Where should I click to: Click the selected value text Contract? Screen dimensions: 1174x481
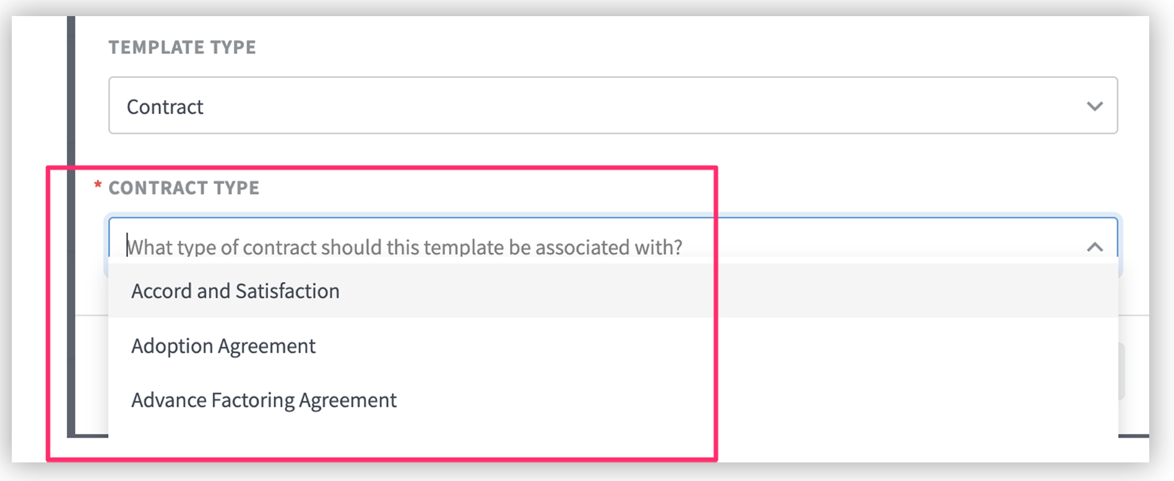(165, 107)
